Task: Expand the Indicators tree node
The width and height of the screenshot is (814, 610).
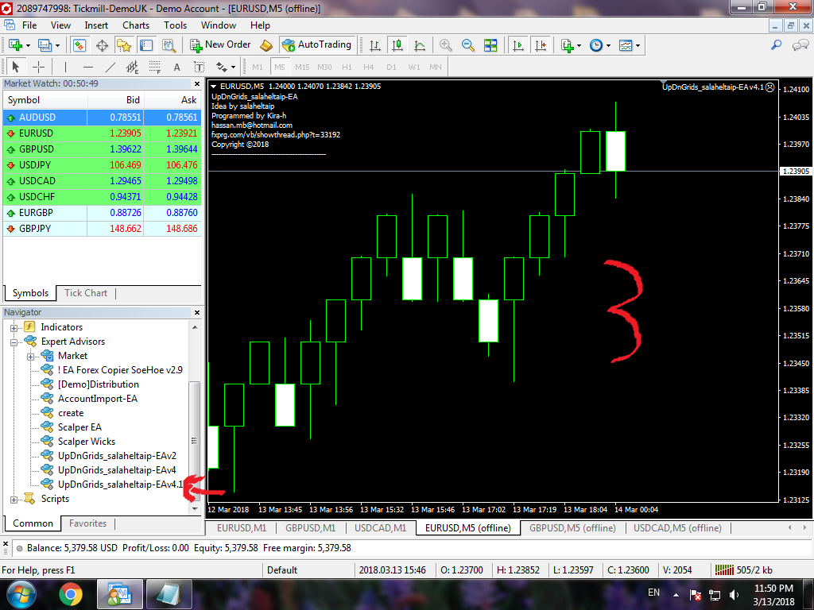Action: click(14, 328)
